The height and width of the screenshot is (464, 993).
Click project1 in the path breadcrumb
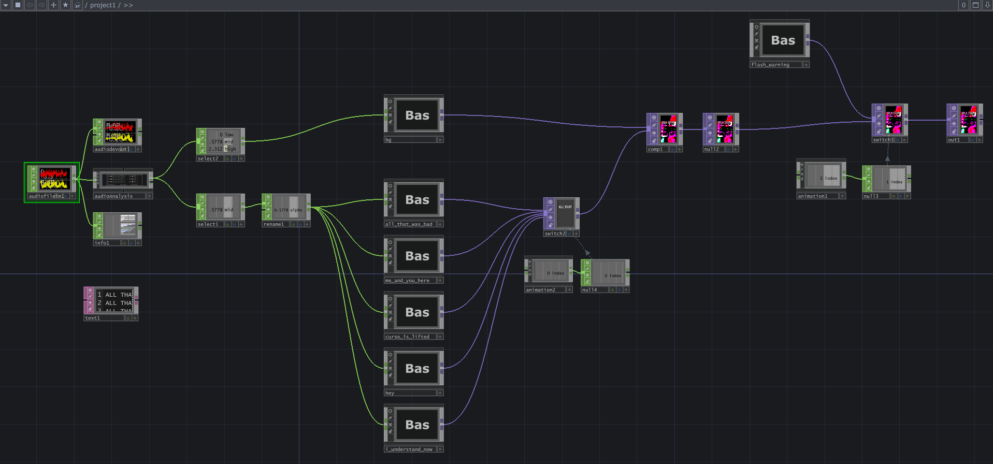[x=103, y=5]
